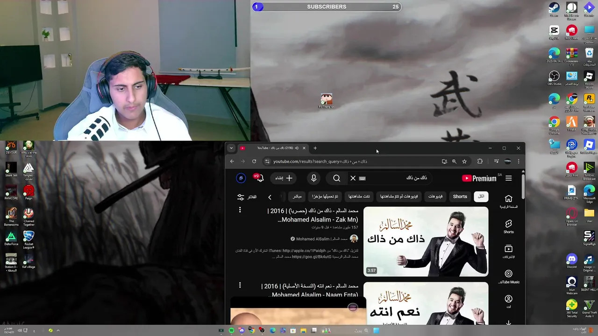Click the YouTube search magnifier button
This screenshot has width=598, height=336.
[x=337, y=178]
